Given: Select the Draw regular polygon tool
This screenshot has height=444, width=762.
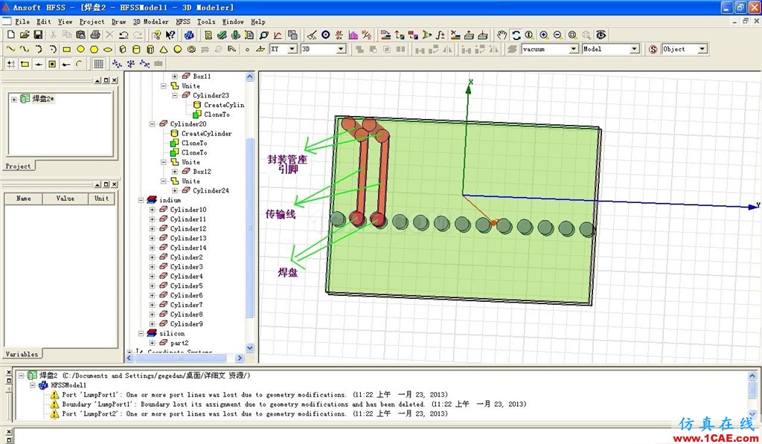Looking at the screenshot, I should pyautogui.click(x=95, y=49).
